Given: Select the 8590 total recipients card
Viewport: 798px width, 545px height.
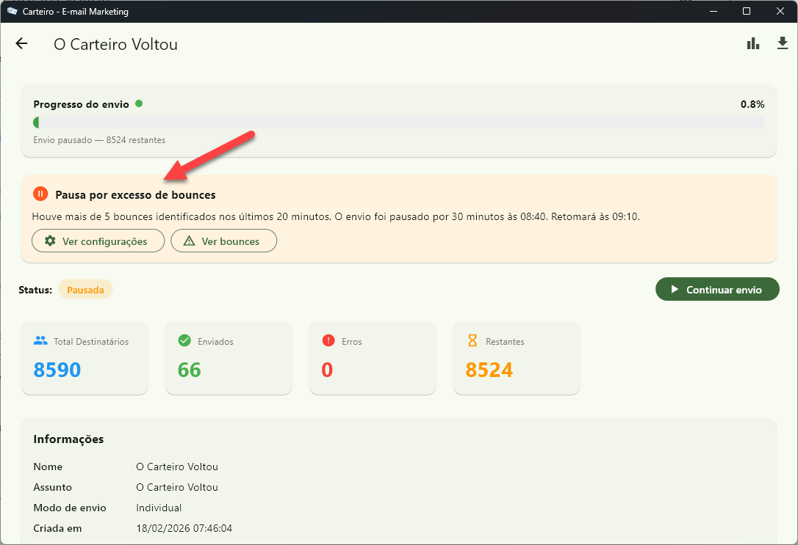Looking at the screenshot, I should (x=85, y=359).
